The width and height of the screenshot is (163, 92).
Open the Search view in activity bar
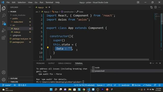pyautogui.click(x=4, y=16)
